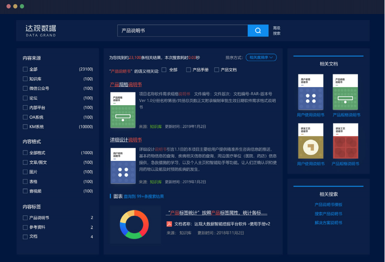Toggle the 图片 format checkbox
Image resolution: width=385 pixels, height=262 pixels.
(x=25, y=172)
